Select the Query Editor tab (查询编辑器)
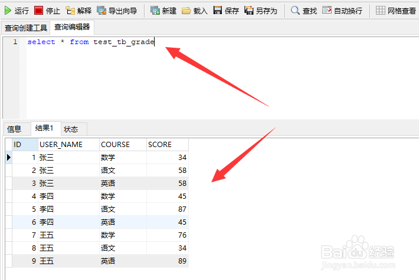The width and height of the screenshot is (419, 280). (x=72, y=27)
